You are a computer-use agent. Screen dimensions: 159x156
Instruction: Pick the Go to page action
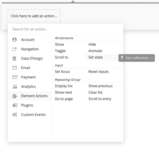point(64,99)
